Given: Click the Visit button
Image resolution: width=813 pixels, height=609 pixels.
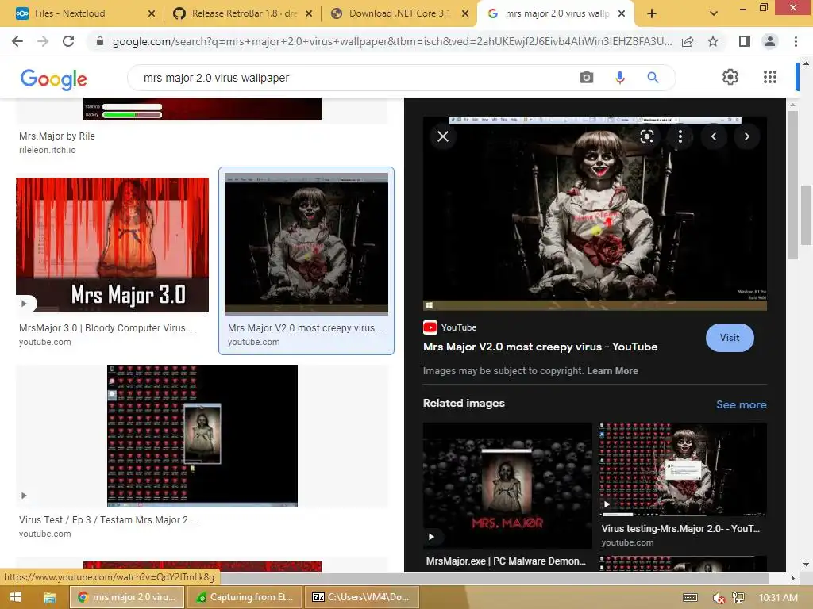Looking at the screenshot, I should (730, 338).
